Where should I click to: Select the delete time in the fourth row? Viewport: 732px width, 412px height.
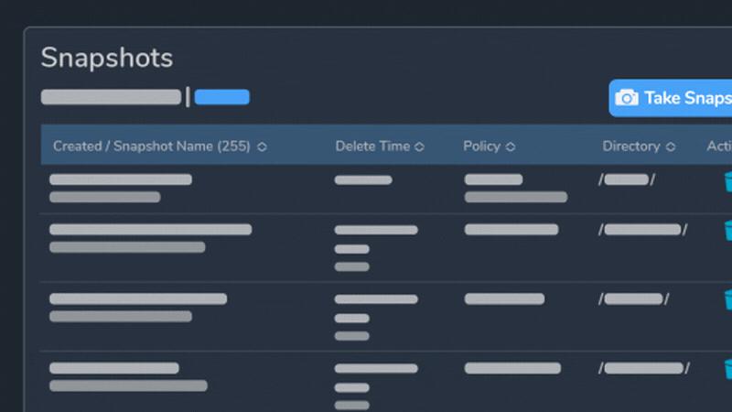pyautogui.click(x=375, y=368)
